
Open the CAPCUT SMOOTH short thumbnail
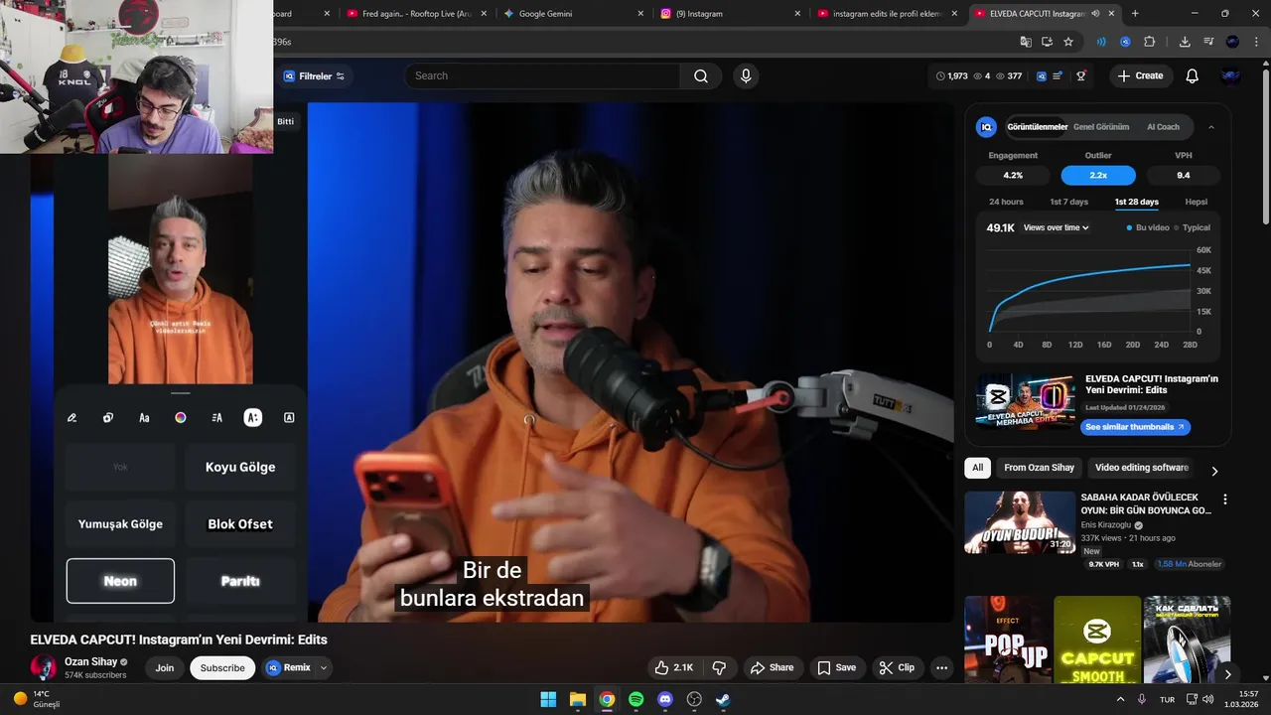[x=1097, y=641]
